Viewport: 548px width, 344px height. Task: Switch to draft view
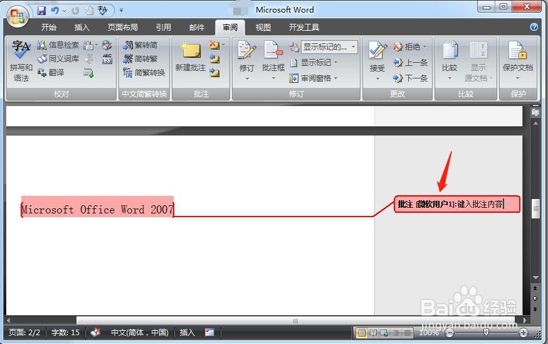pos(407,333)
